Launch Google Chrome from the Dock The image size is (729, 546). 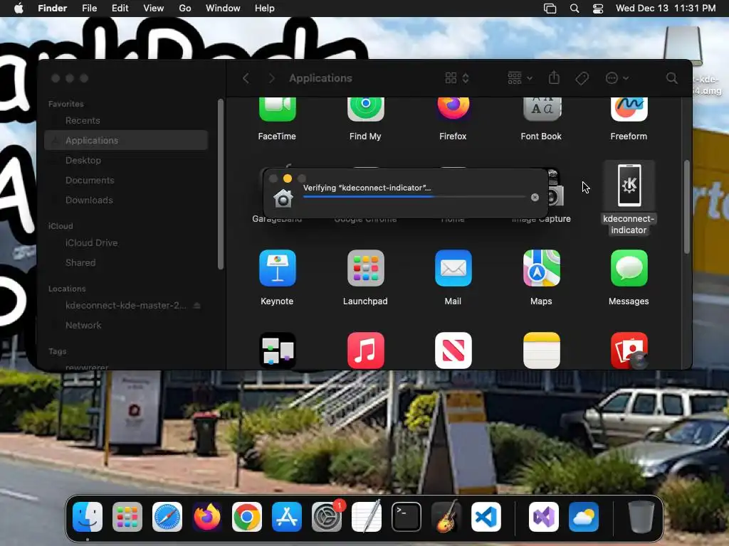tap(247, 517)
